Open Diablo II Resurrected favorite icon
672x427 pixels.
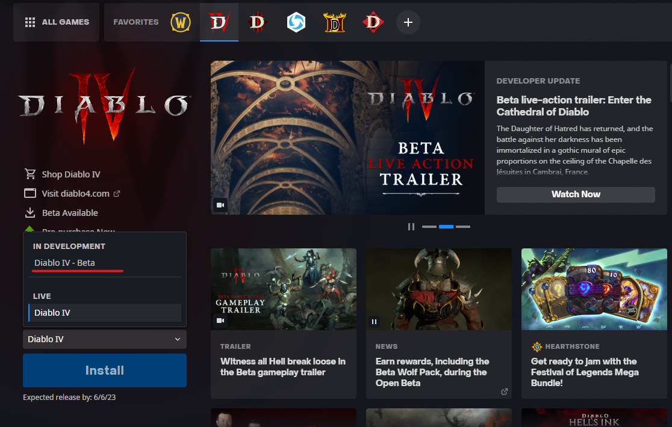[335, 22]
